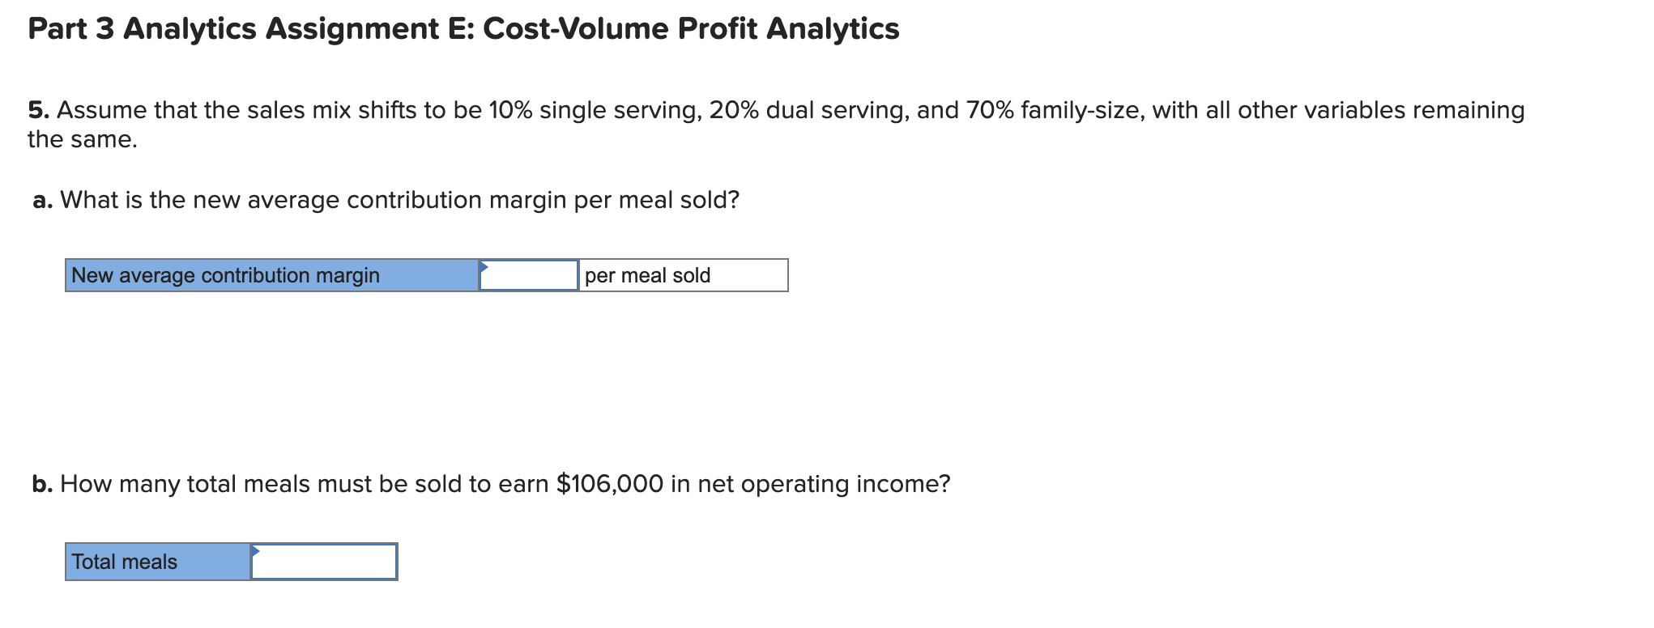This screenshot has width=1654, height=628.
Task: Click the Total meals answer input box
Action: [x=324, y=562]
